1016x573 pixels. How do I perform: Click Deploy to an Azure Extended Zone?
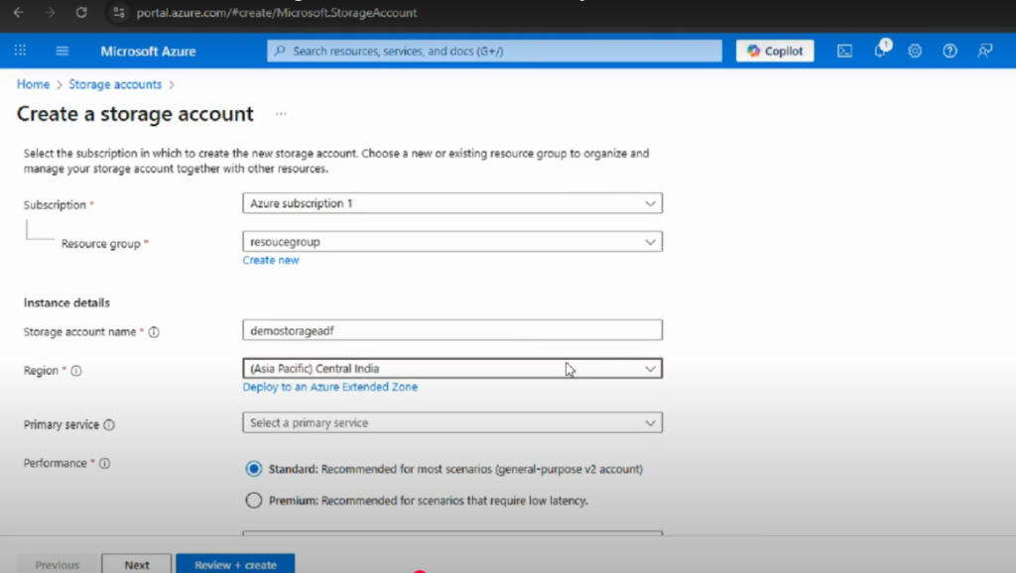point(329,388)
